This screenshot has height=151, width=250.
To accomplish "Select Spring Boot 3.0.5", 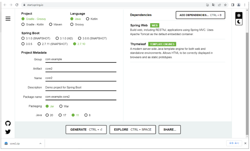I will coord(27,44).
